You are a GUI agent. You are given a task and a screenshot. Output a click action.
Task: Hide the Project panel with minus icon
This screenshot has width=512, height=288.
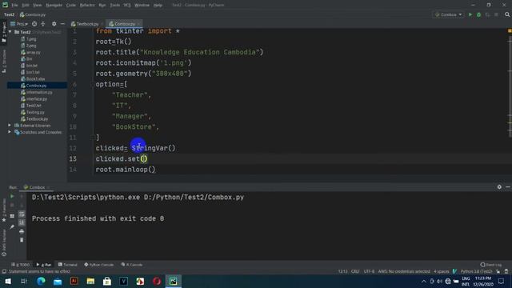(62, 24)
